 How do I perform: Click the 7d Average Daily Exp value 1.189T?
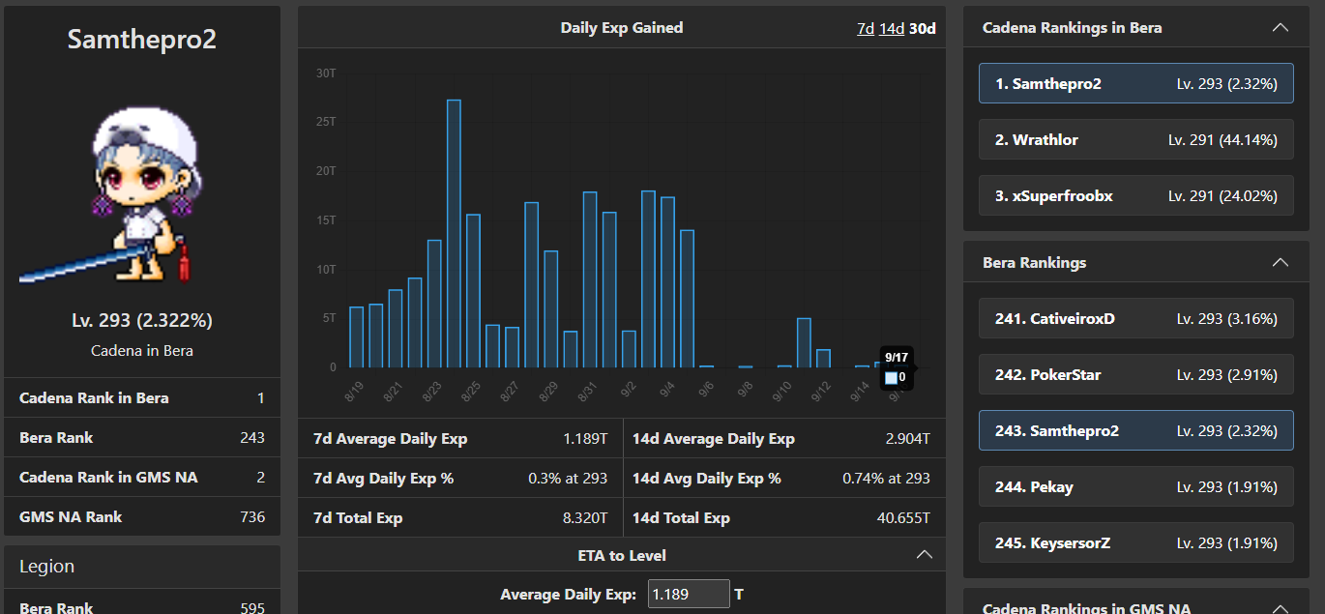click(585, 439)
